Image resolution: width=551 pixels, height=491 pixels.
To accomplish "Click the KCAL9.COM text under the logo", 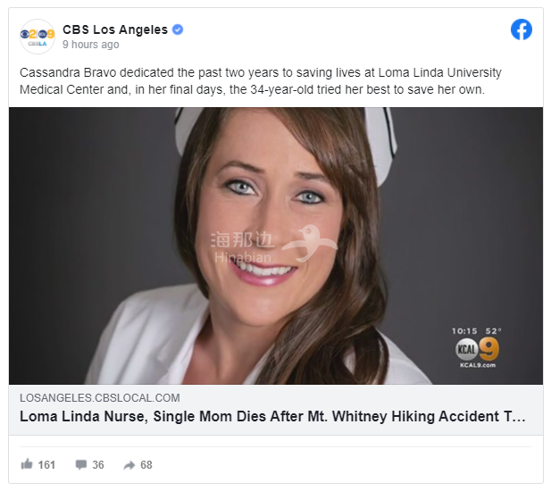I will [x=478, y=365].
